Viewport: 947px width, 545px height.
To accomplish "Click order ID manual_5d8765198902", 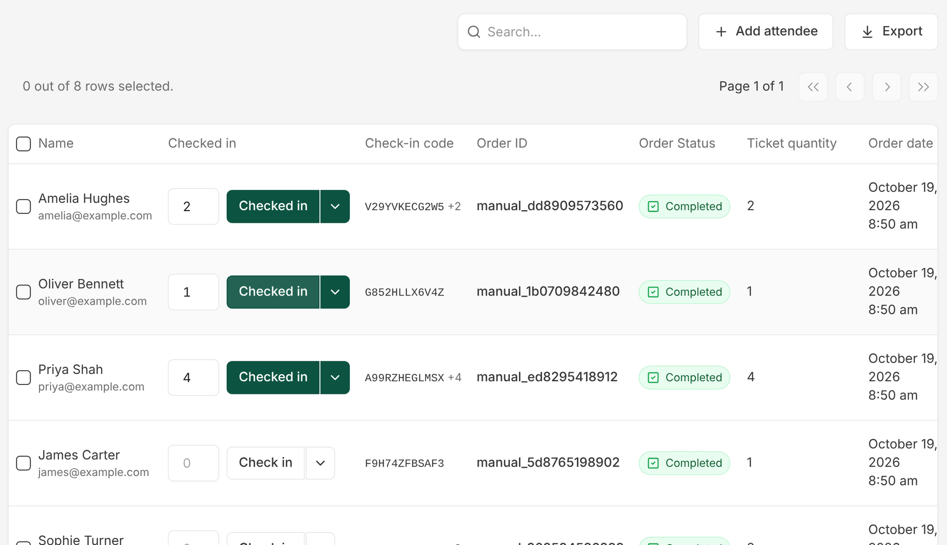I will (548, 463).
